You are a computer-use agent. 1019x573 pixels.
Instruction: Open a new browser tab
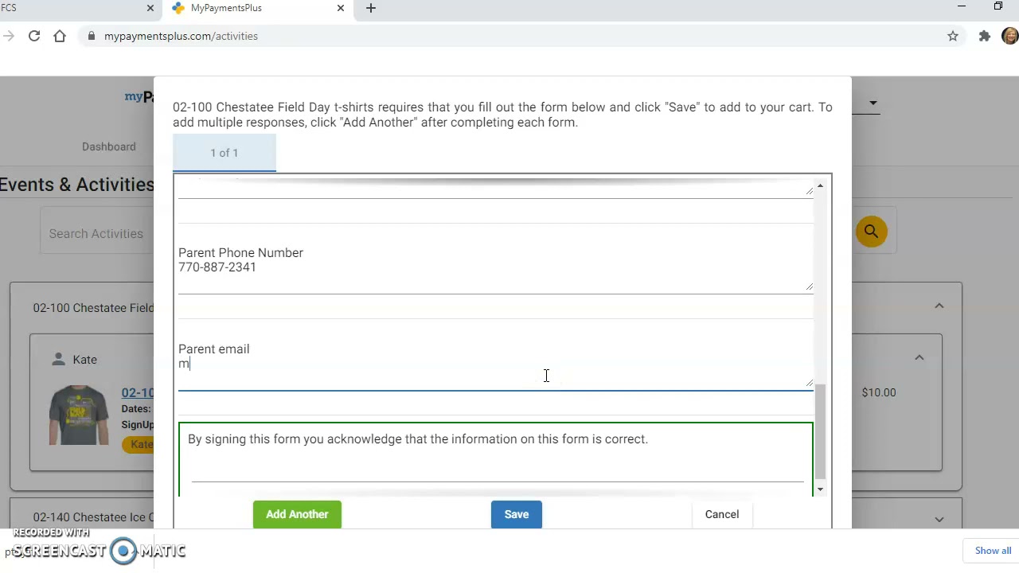click(371, 8)
